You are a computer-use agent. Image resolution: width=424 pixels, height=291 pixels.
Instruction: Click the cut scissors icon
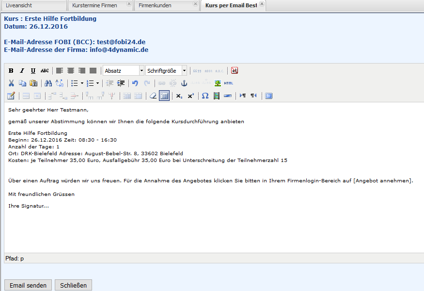tap(11, 83)
